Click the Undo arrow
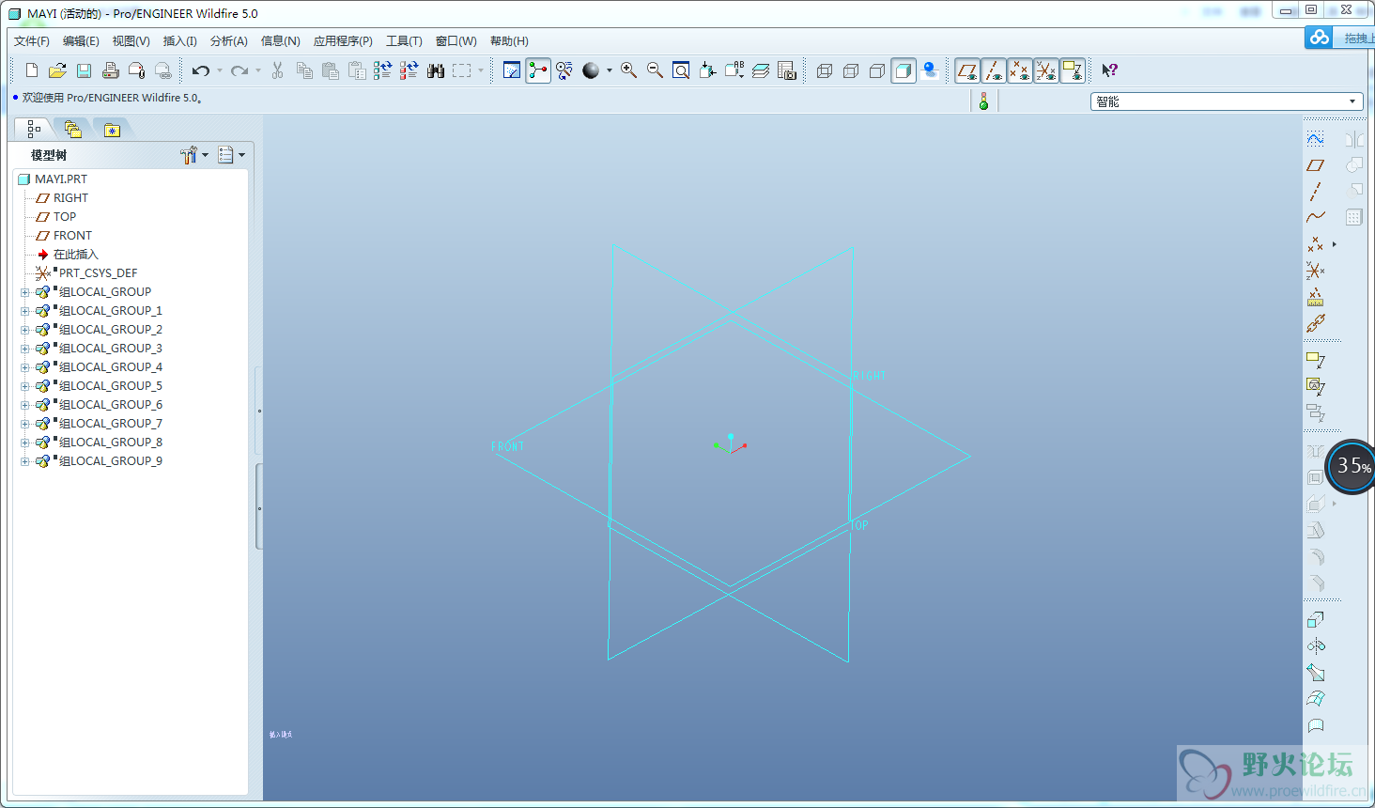 (x=200, y=70)
